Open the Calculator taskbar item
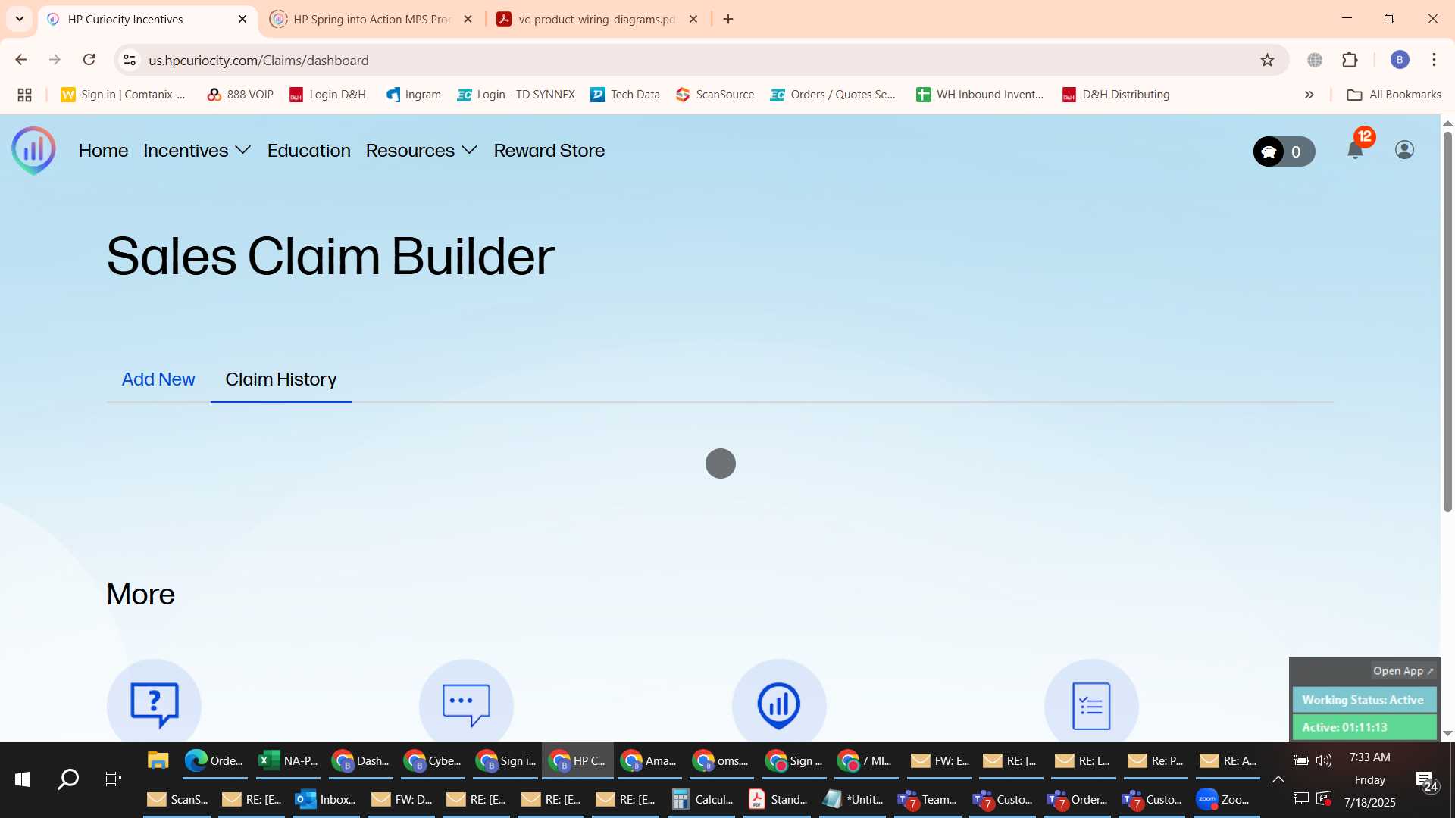This screenshot has height=818, width=1455. coord(702,799)
